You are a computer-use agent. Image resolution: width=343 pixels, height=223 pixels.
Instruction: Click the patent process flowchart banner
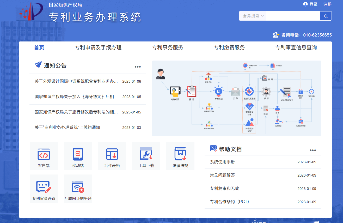(x=237, y=98)
